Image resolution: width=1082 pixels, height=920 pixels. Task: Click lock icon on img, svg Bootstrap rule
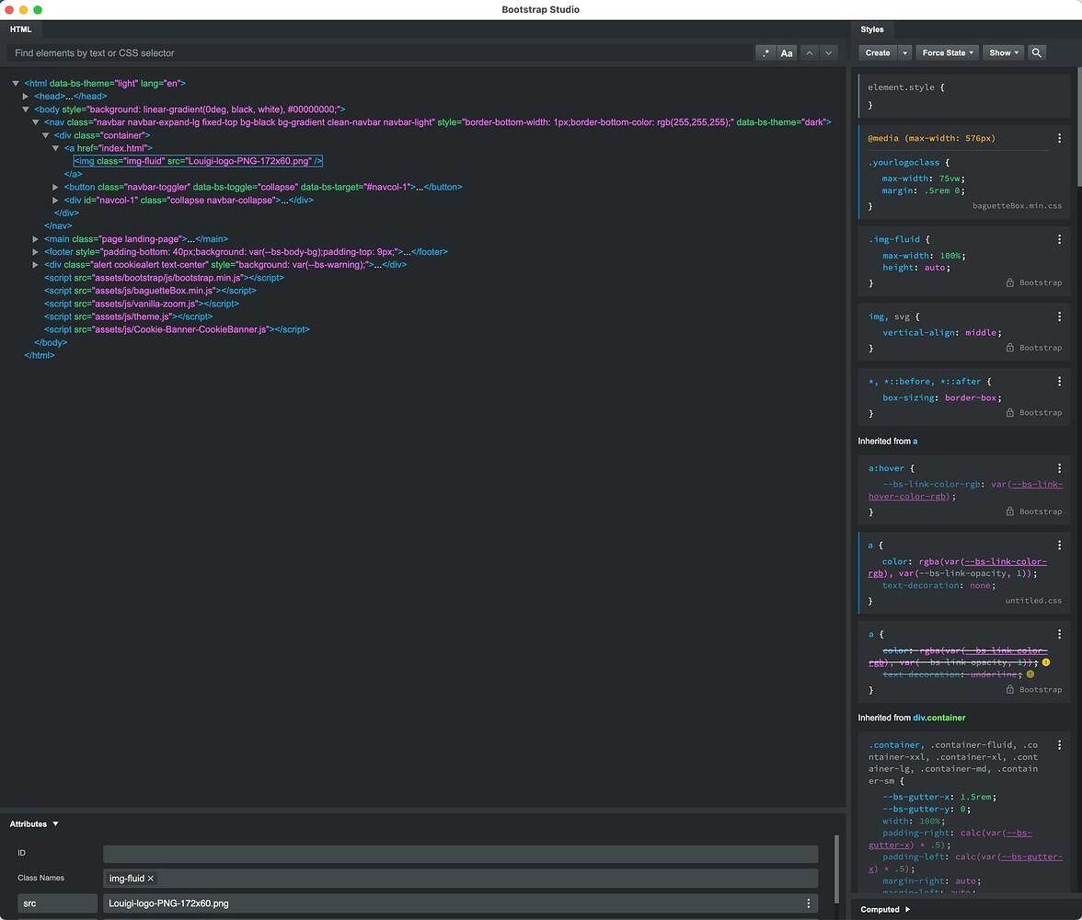[x=1009, y=348]
